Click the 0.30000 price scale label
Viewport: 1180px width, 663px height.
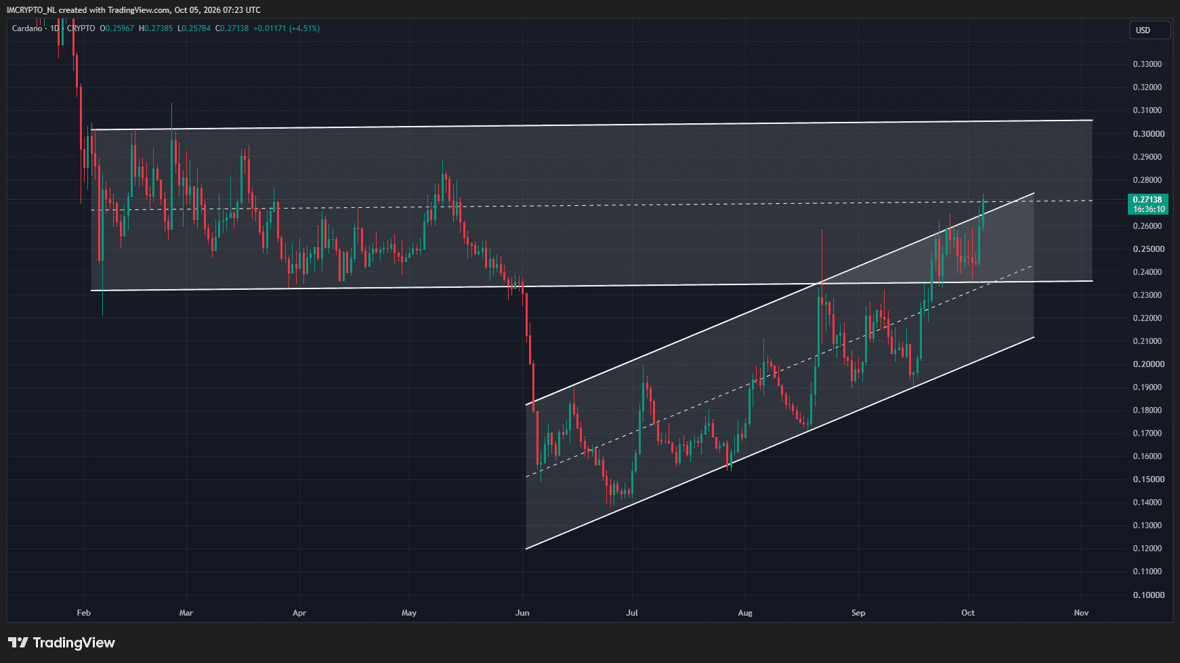click(x=1148, y=134)
